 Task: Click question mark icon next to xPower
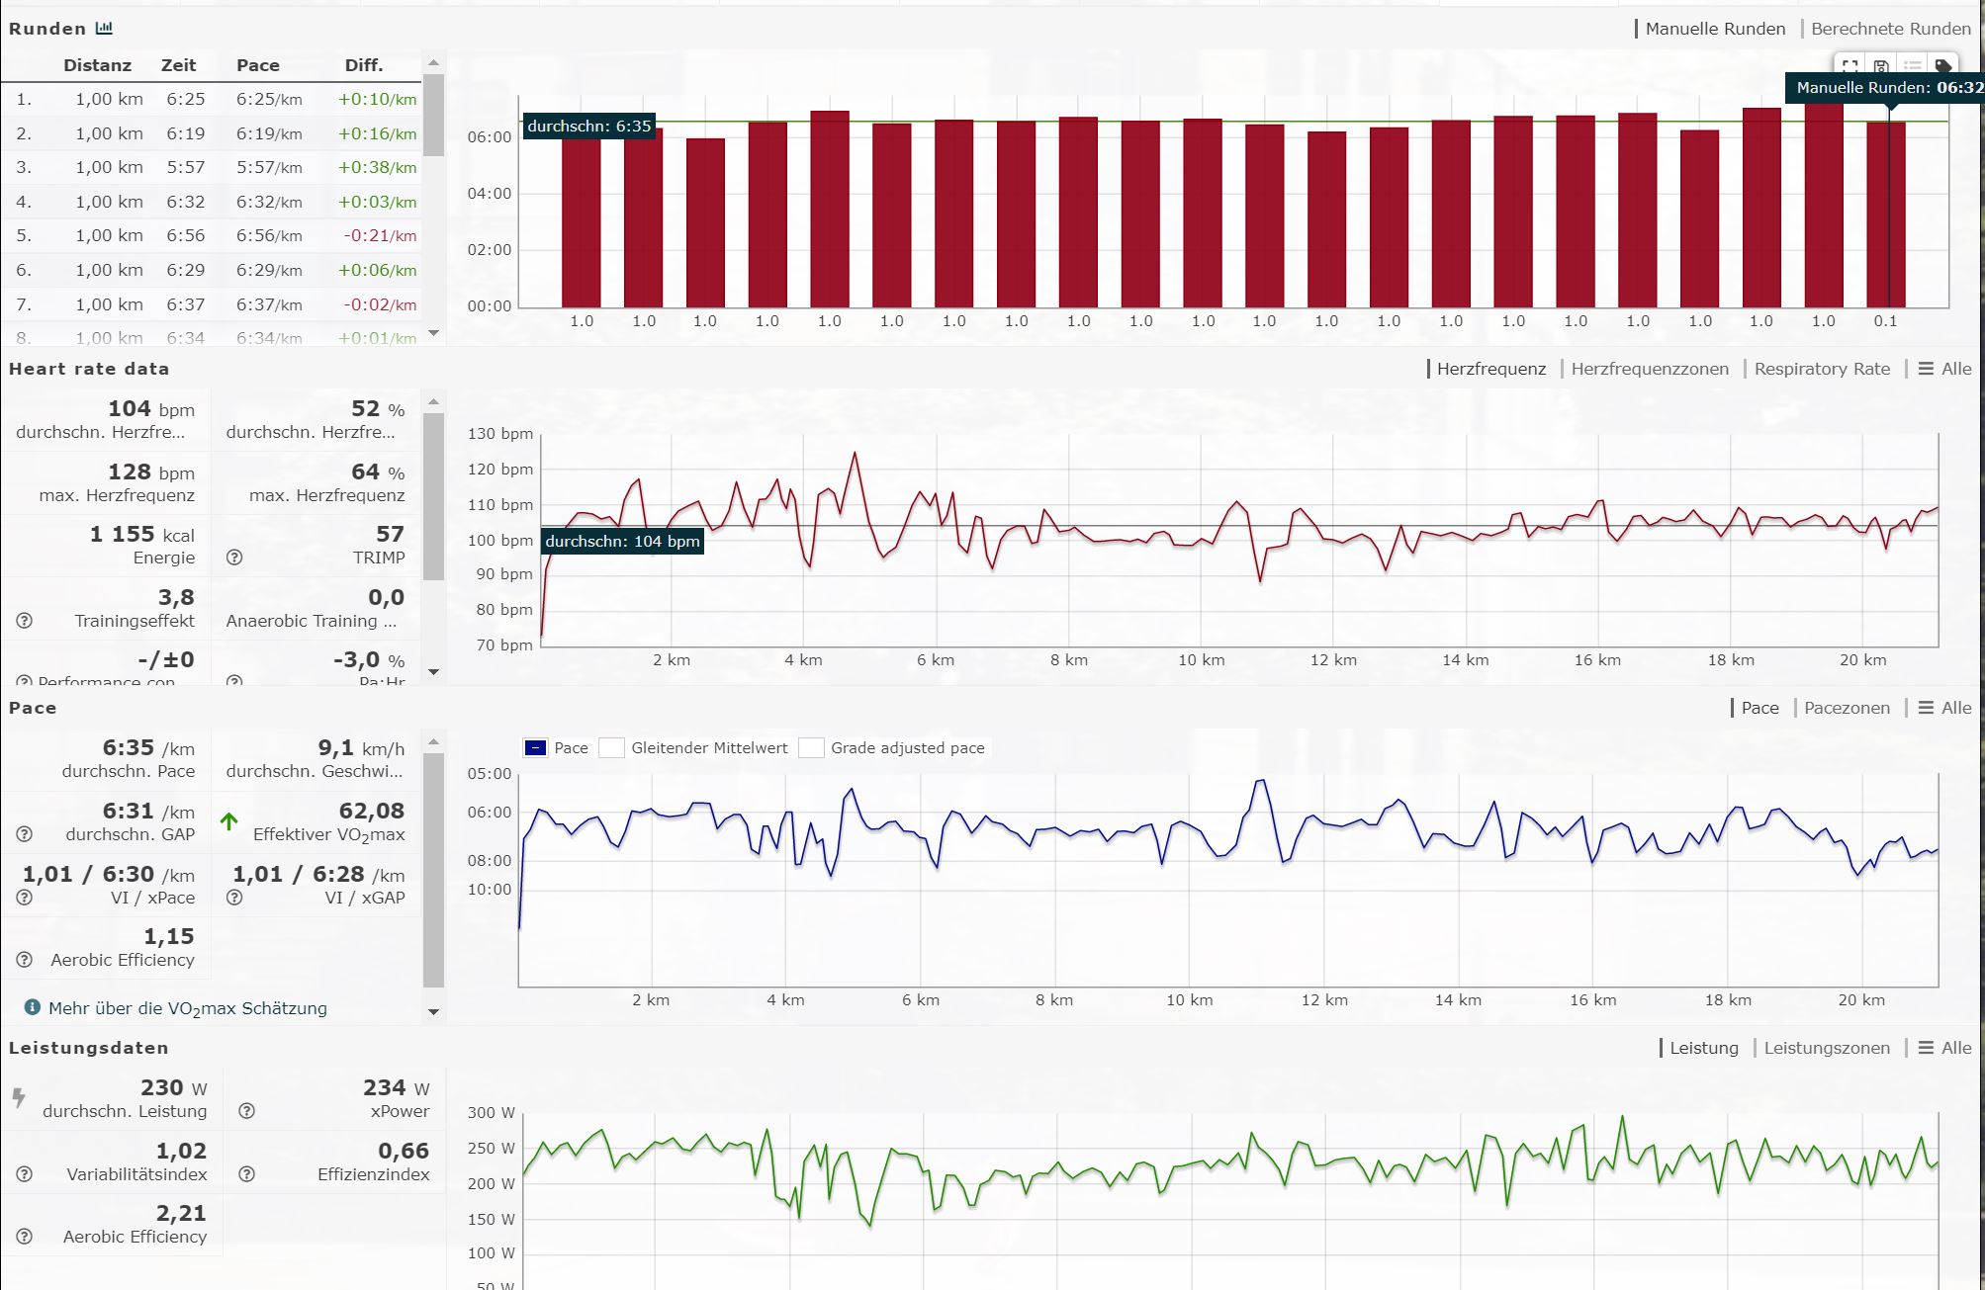coord(247,1111)
